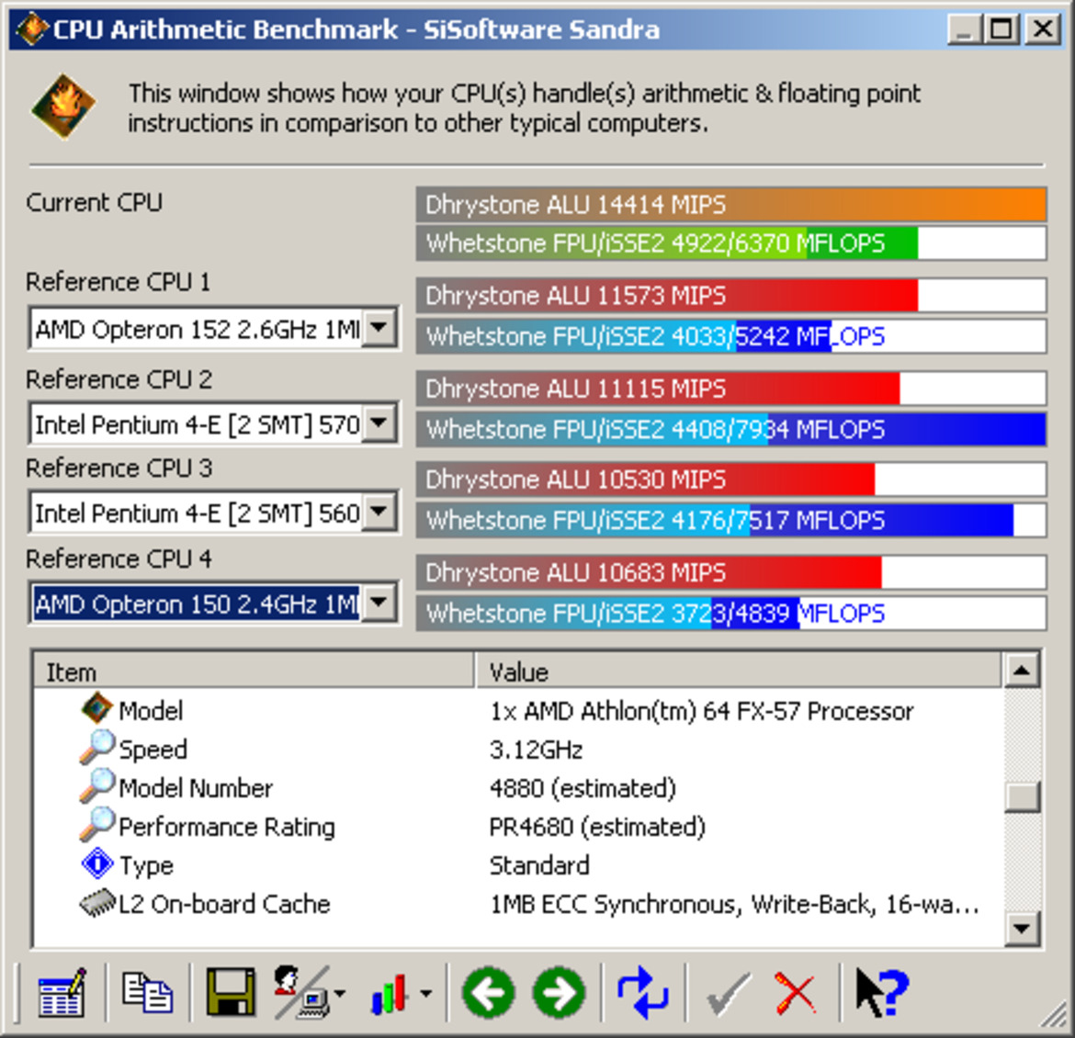
Task: Click the value '3.12GHz'
Action: 537,750
